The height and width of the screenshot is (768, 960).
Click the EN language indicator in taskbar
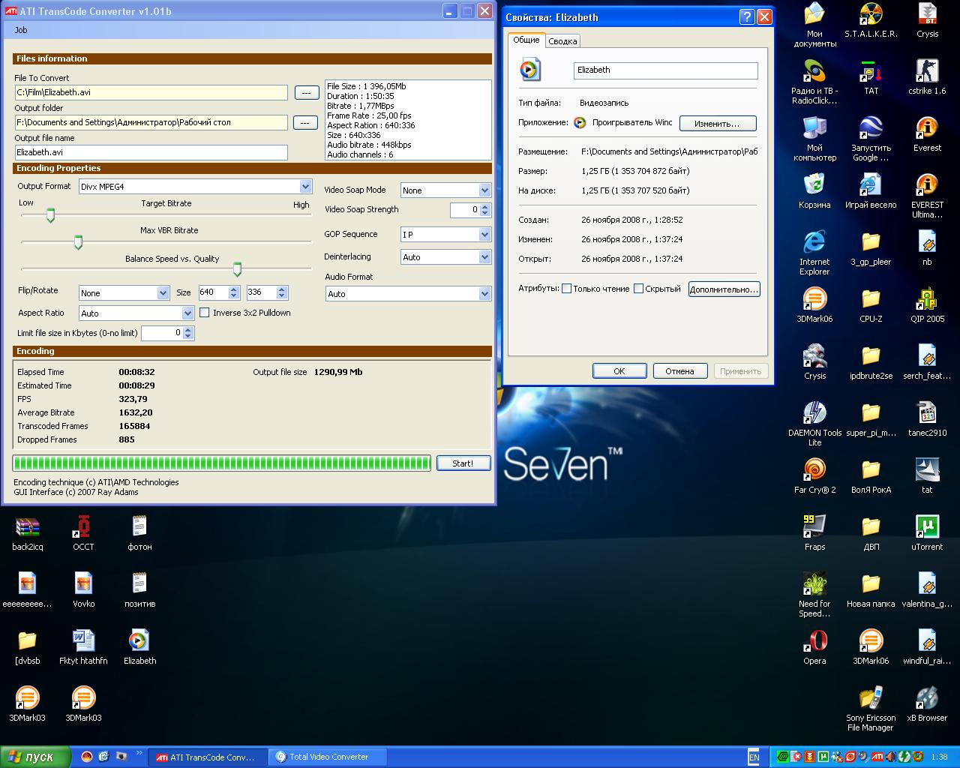[754, 757]
